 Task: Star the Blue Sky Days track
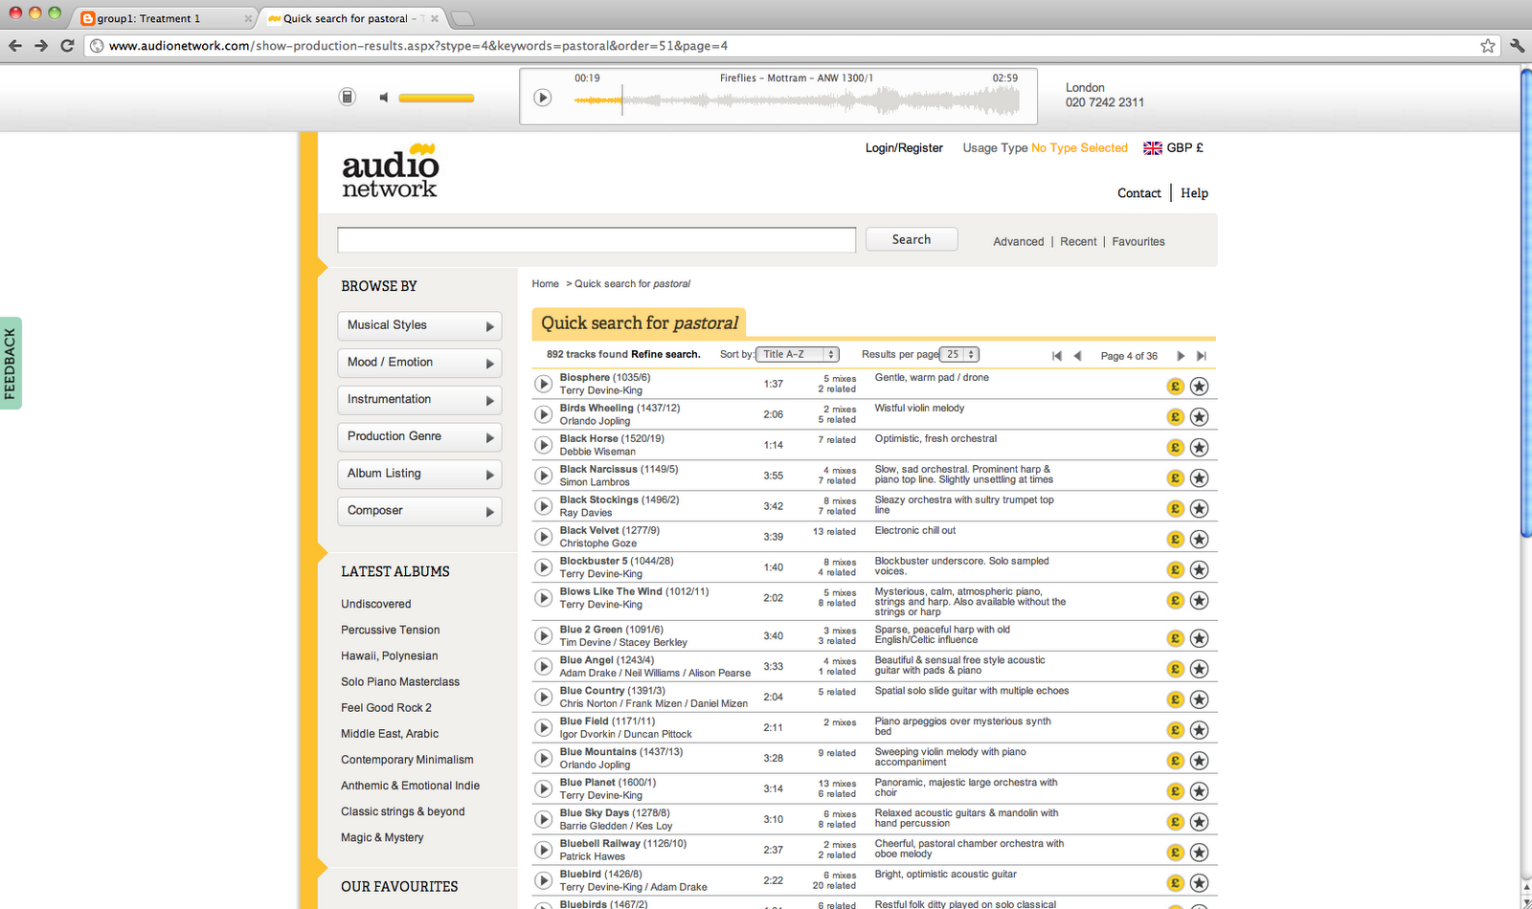pos(1199,822)
